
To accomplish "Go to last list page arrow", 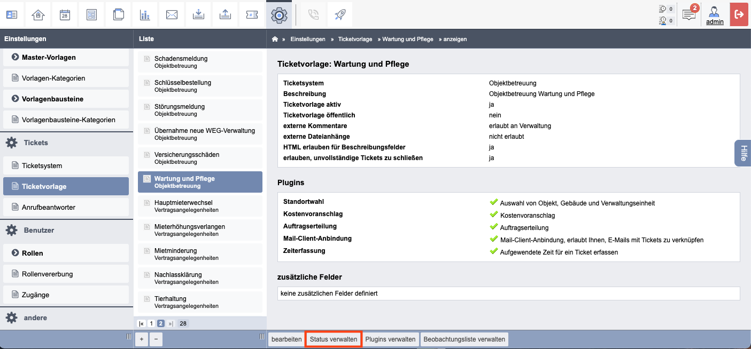I will tap(171, 323).
